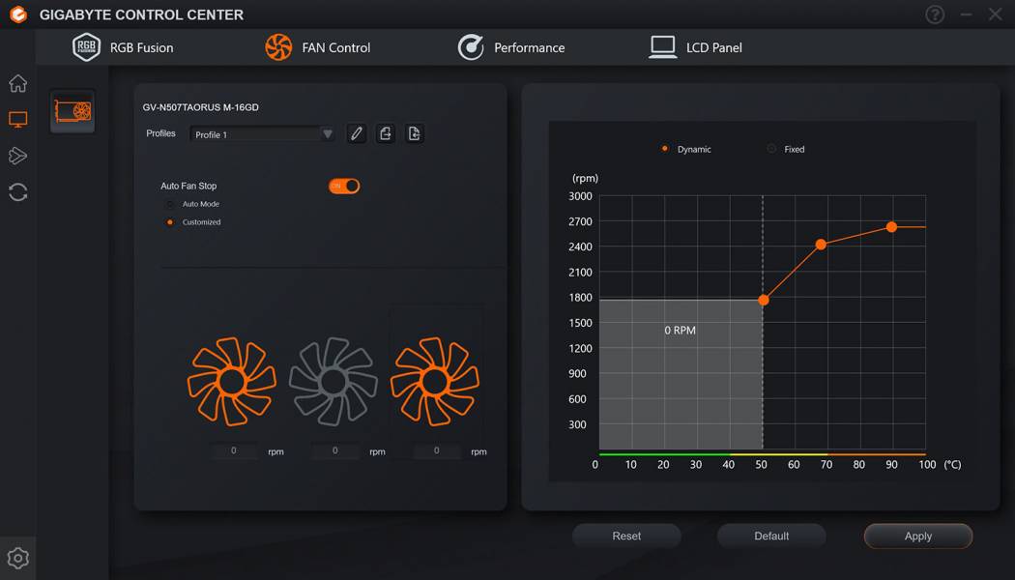Viewport: 1015px width, 580px height.
Task: Open the Profile 1 dropdown
Action: tap(262, 134)
